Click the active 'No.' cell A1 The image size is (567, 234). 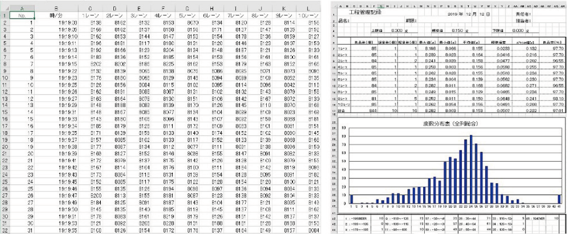point(23,15)
